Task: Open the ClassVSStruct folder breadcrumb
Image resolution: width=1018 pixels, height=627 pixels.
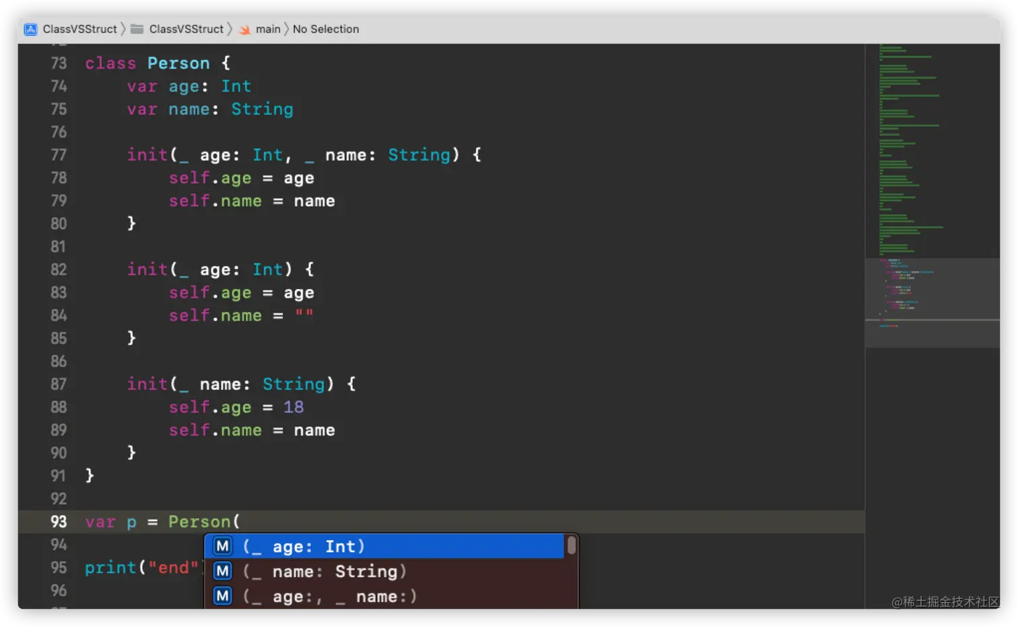Action: pyautogui.click(x=186, y=29)
